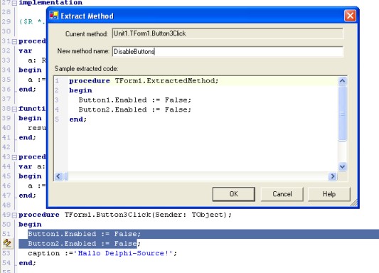Click the 'begin' line in sample code
The height and width of the screenshot is (273, 379).
click(80, 90)
